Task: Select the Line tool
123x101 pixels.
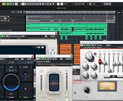Action: tap(45, 4)
